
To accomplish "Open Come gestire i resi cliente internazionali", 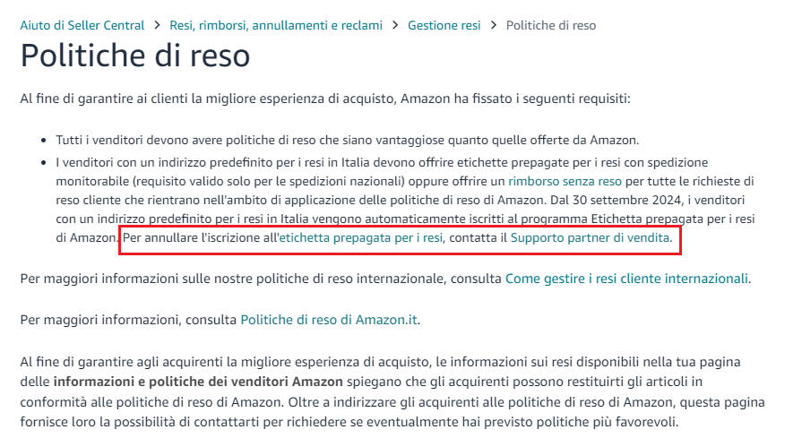I will pos(626,279).
